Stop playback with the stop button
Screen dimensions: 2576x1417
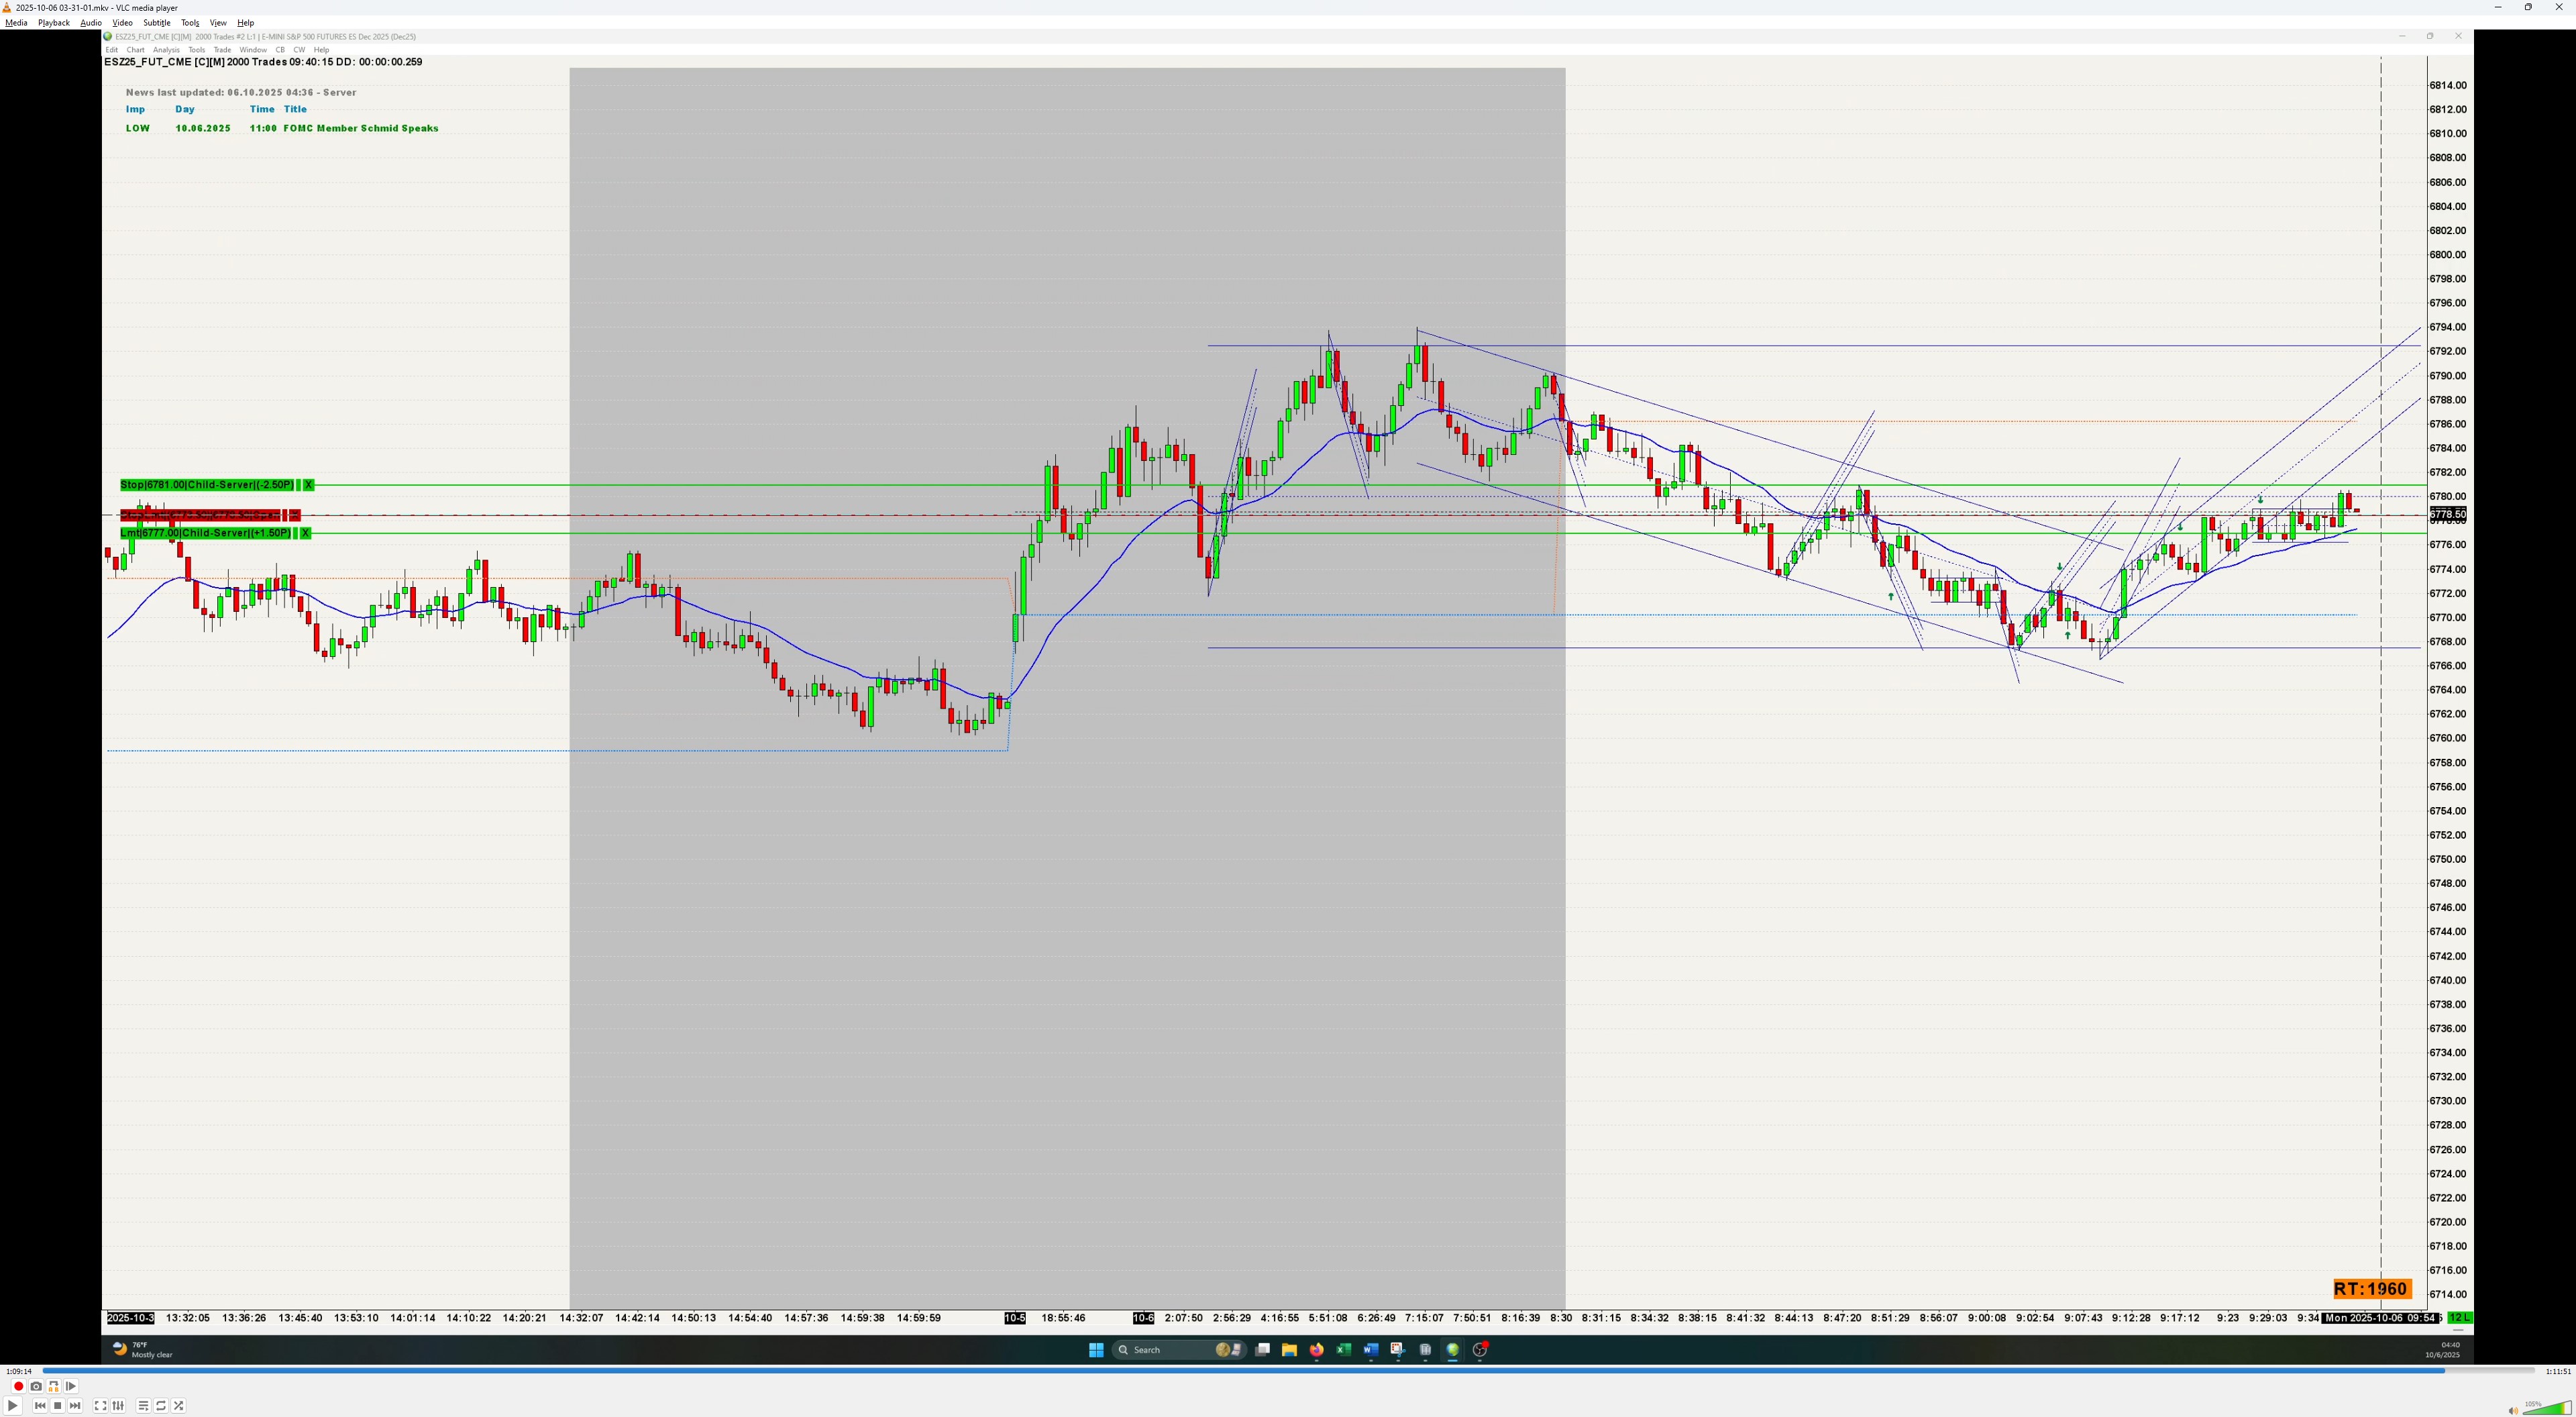[57, 1406]
